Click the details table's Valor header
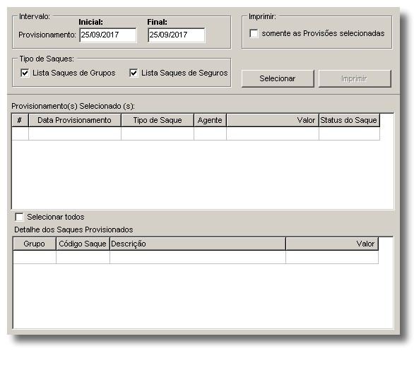This screenshot has height=370, width=414. click(332, 244)
